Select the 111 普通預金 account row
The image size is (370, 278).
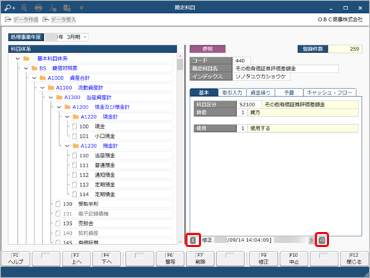(121, 165)
